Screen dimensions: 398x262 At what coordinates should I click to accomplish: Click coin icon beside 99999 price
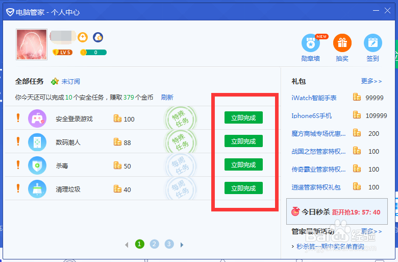tap(357, 97)
